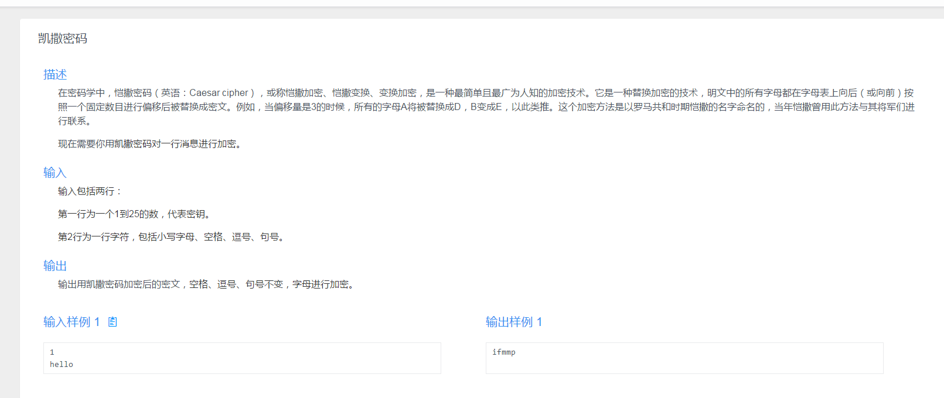Click the words 'Caesar cipher' in description

click(x=219, y=93)
